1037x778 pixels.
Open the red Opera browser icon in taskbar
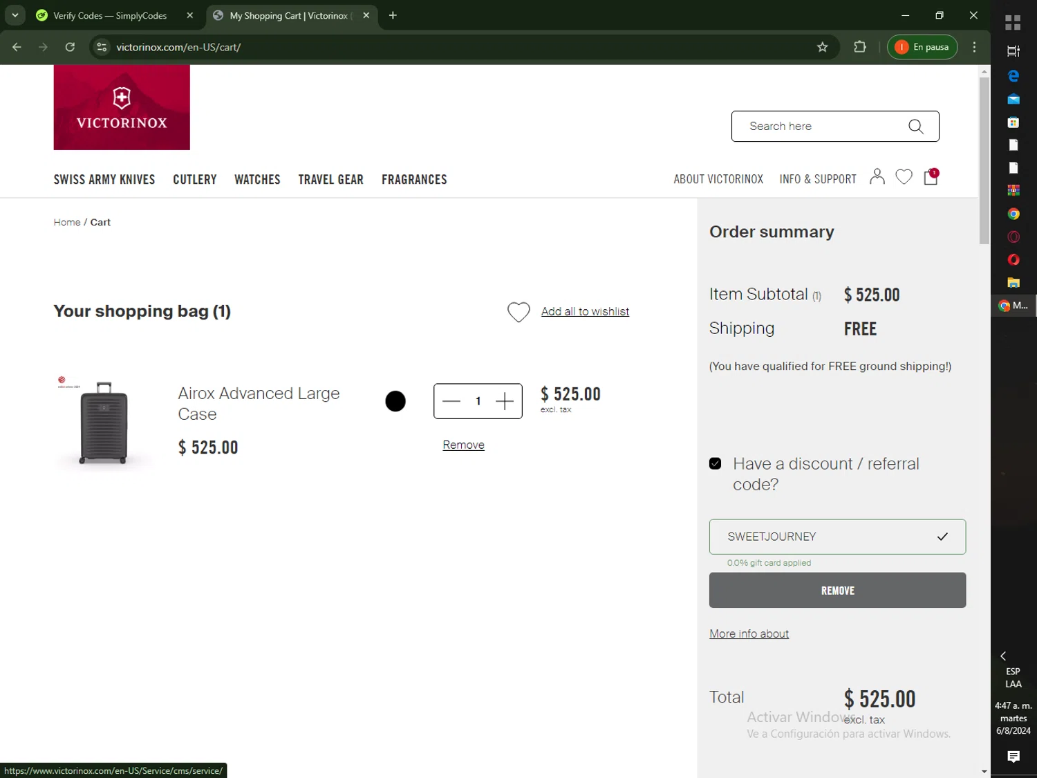(1013, 259)
